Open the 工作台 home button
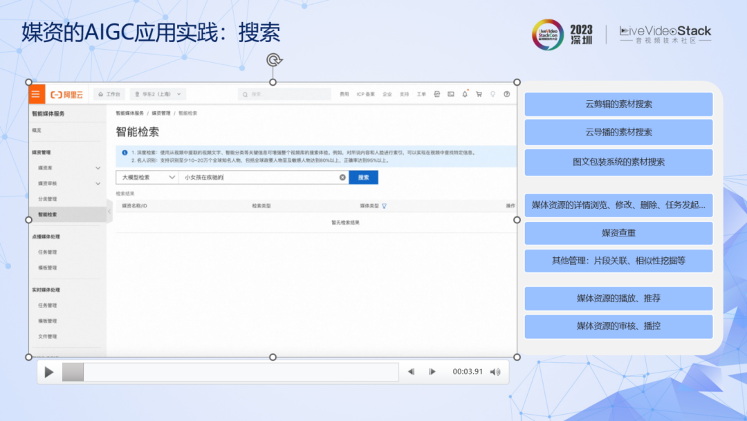This screenshot has width=747, height=421. (109, 94)
